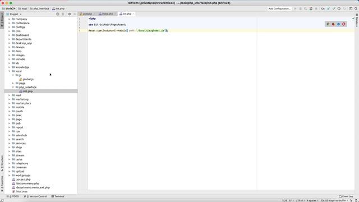Close the init.php editor tab

pos(134,14)
